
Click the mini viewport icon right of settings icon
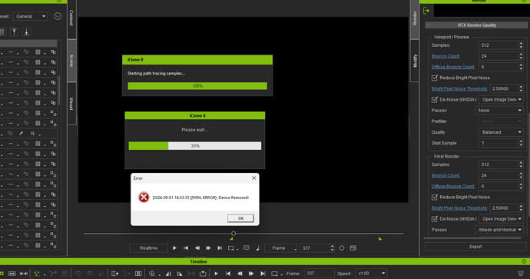pyautogui.click(x=353, y=248)
